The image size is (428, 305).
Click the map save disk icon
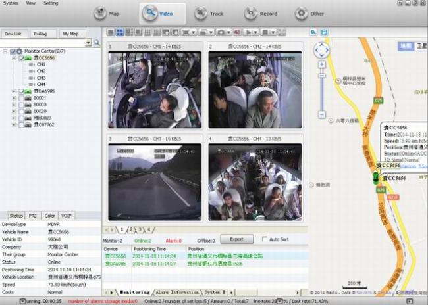click(x=325, y=32)
